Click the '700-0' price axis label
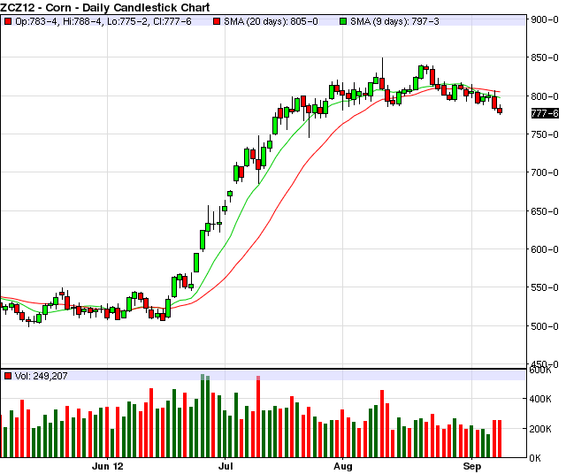The image size is (566, 474). (x=545, y=172)
